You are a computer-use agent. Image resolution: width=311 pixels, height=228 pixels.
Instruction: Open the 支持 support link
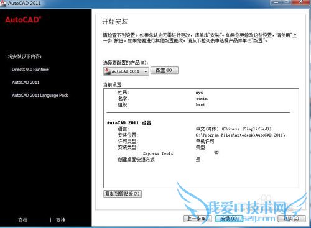60,220
